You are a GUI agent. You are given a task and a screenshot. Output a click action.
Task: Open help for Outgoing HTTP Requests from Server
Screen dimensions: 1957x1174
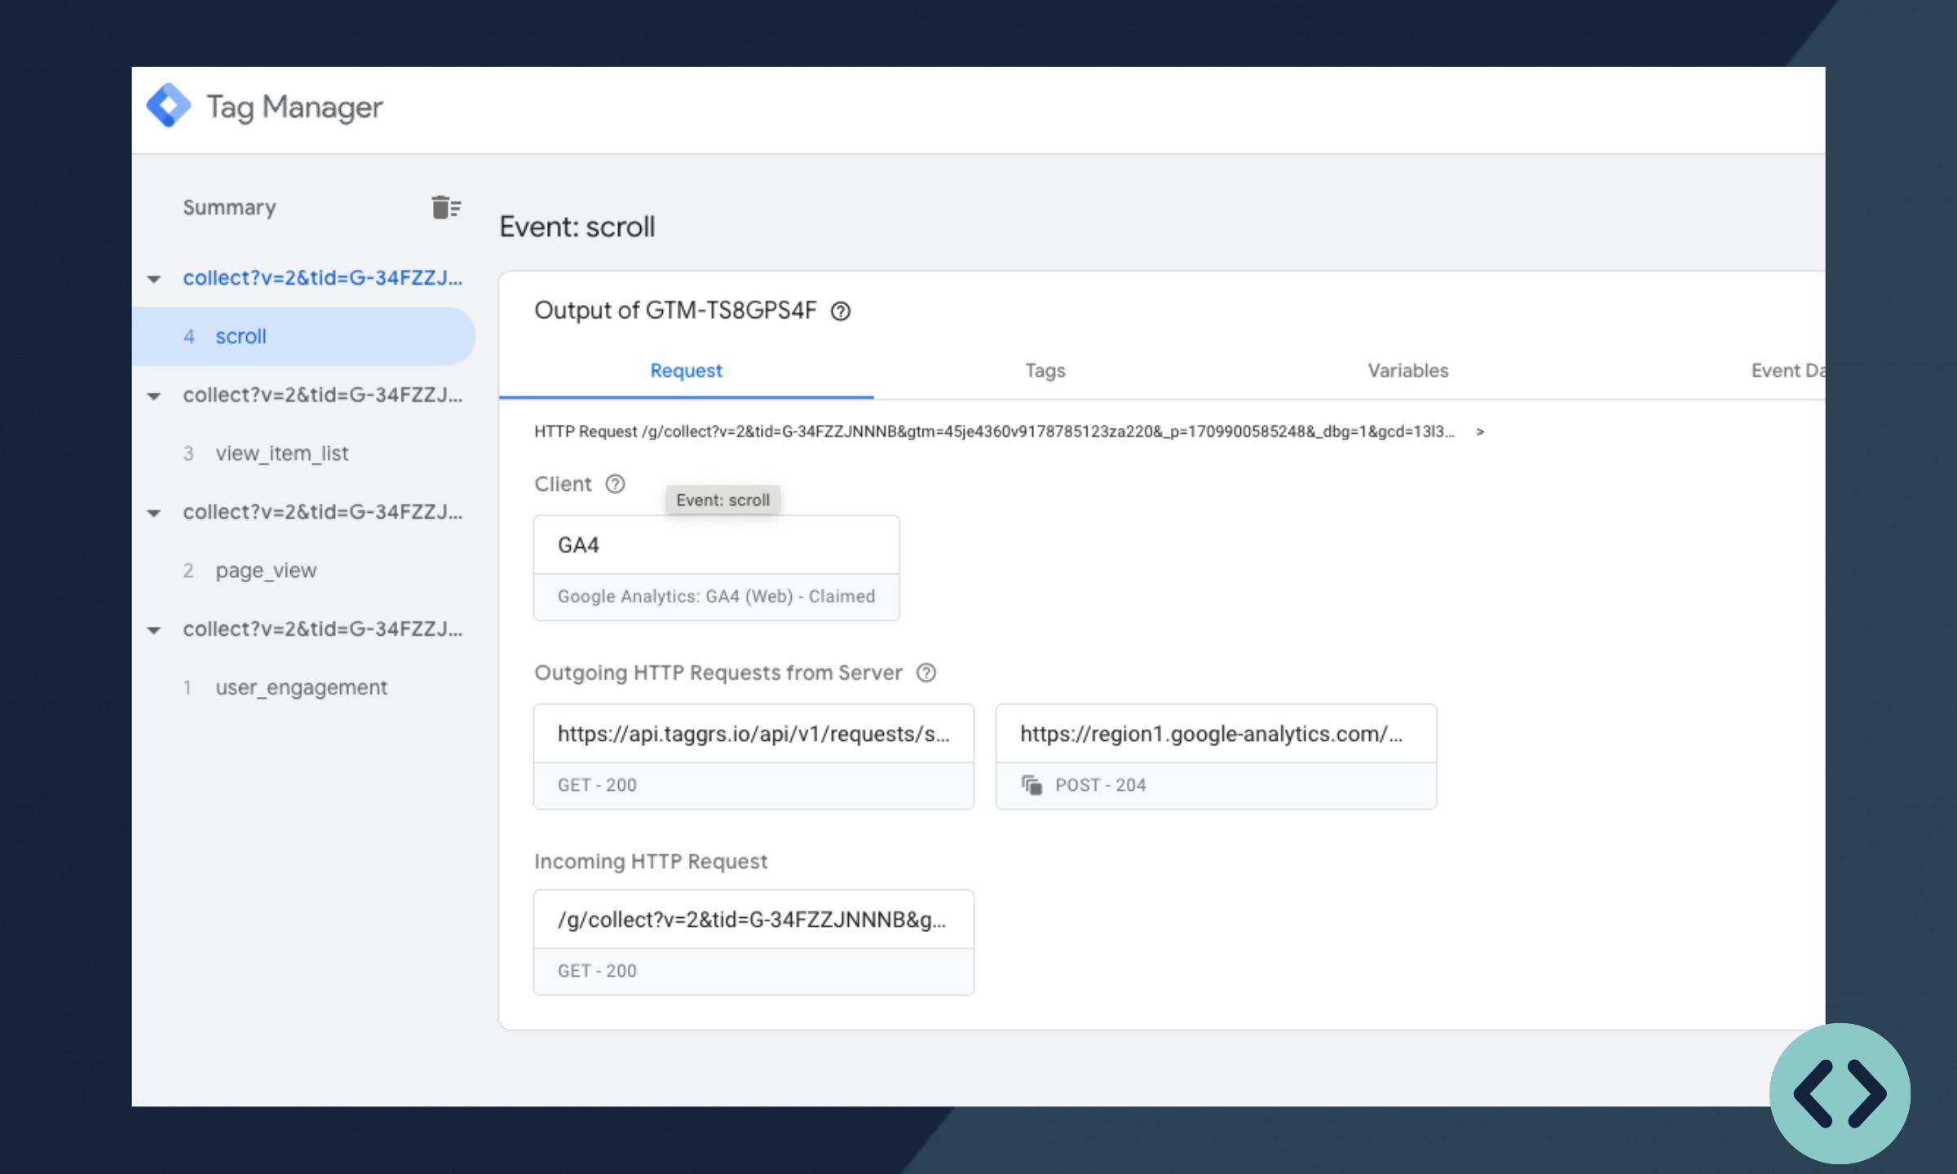(x=925, y=673)
